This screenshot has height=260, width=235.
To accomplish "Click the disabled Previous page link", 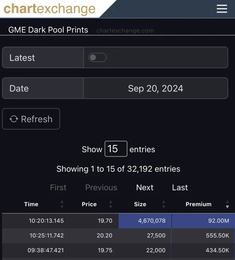I will click(101, 187).
